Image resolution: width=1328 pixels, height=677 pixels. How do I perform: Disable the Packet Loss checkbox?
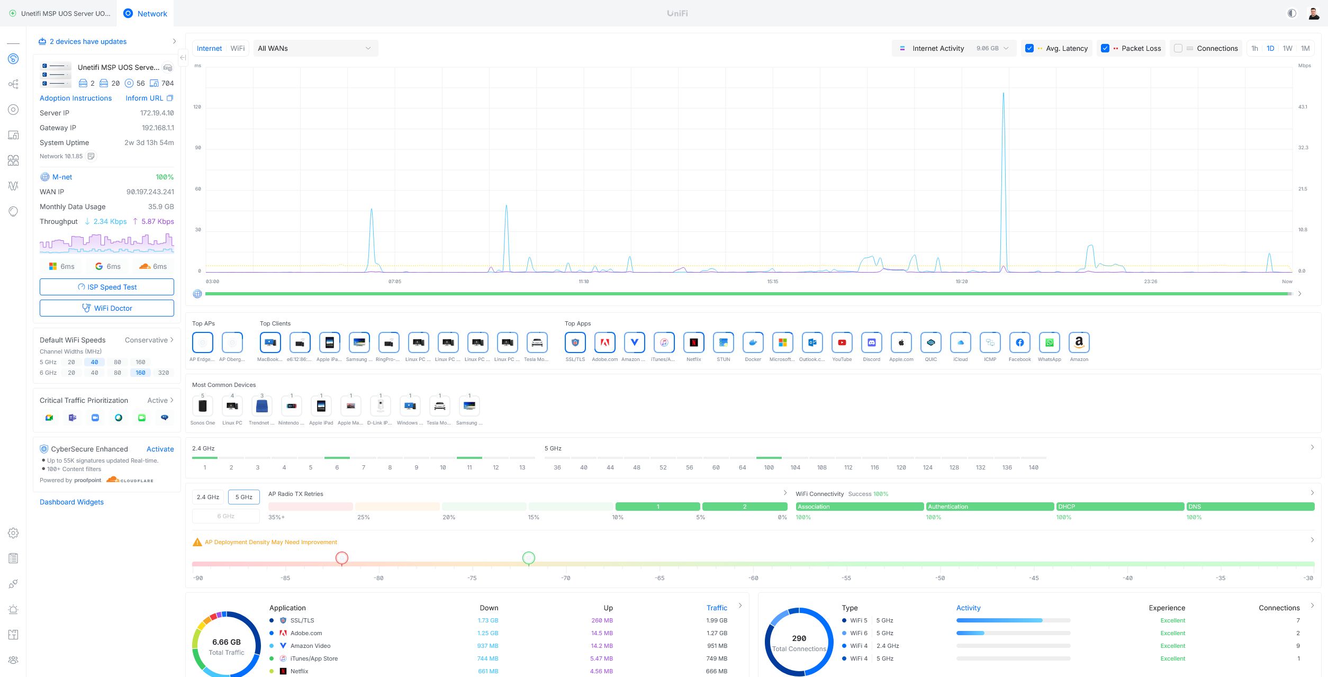[x=1105, y=48]
